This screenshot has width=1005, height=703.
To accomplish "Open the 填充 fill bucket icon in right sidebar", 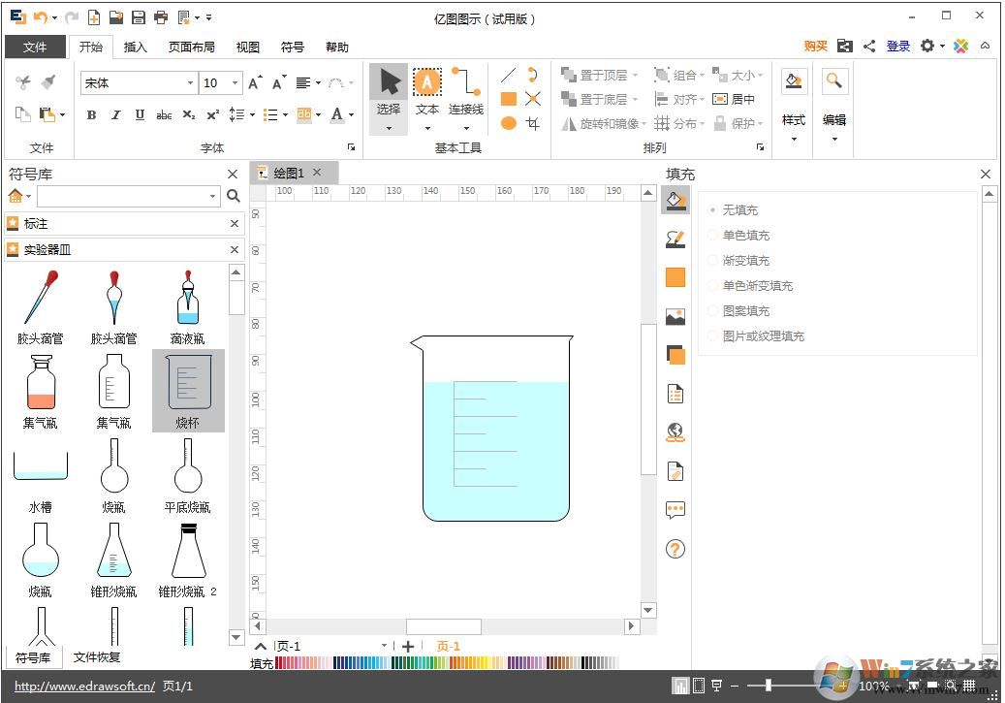I will (x=675, y=200).
